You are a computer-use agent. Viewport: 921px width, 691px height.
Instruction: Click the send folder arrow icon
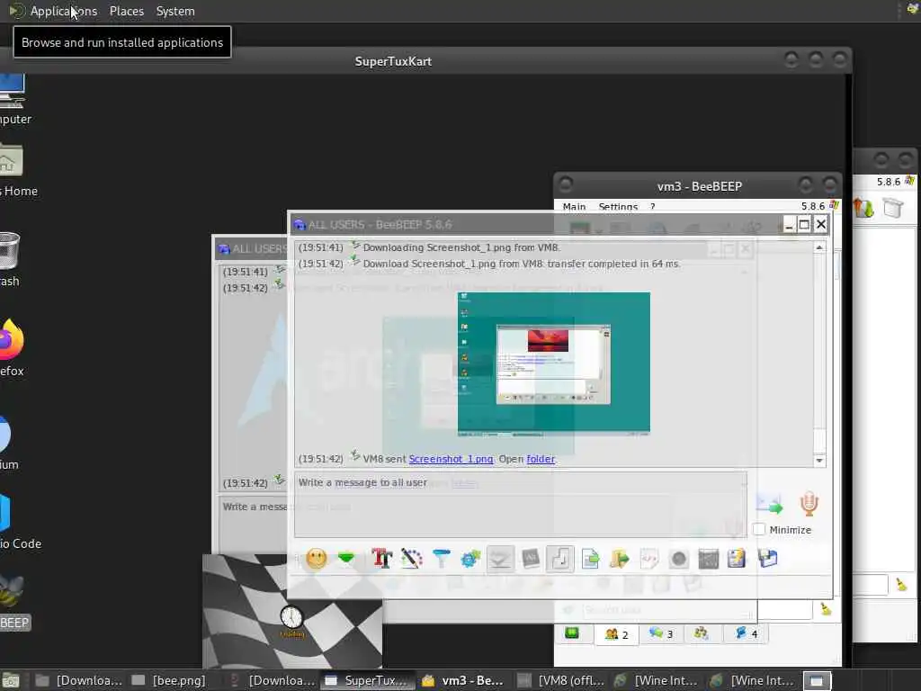(x=619, y=558)
